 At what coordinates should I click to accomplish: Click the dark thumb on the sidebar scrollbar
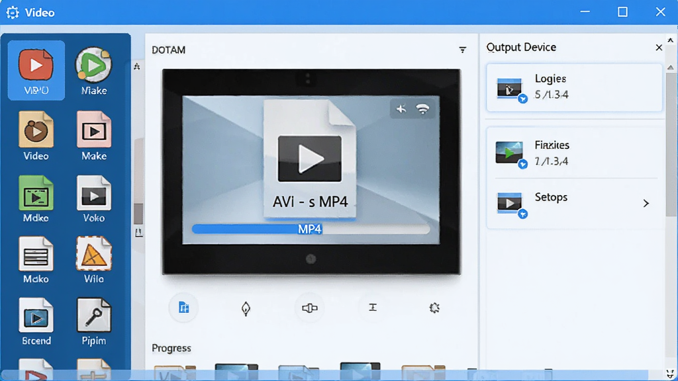coord(138,214)
